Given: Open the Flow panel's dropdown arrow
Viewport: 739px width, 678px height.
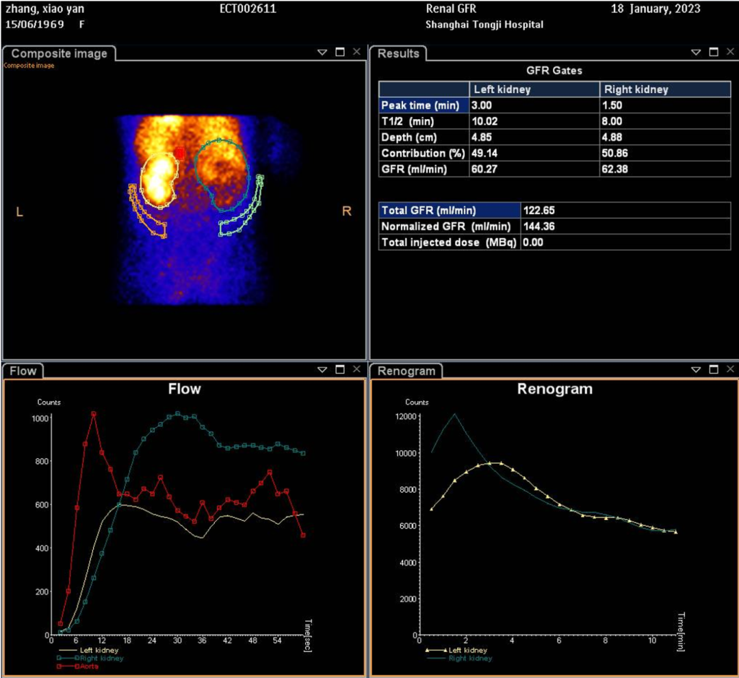Looking at the screenshot, I should 322,370.
